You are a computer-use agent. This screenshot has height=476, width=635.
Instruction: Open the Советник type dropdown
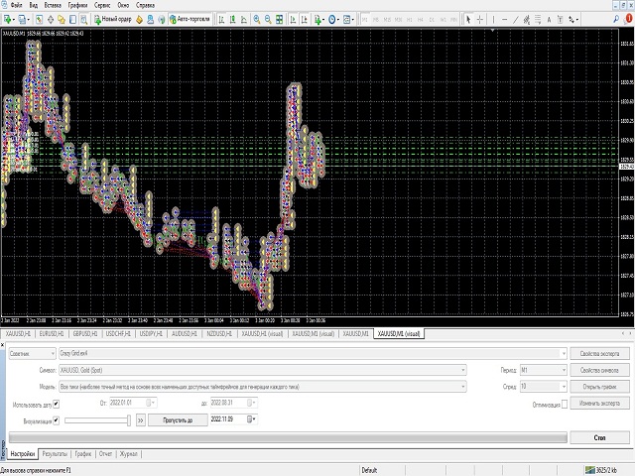pos(32,353)
